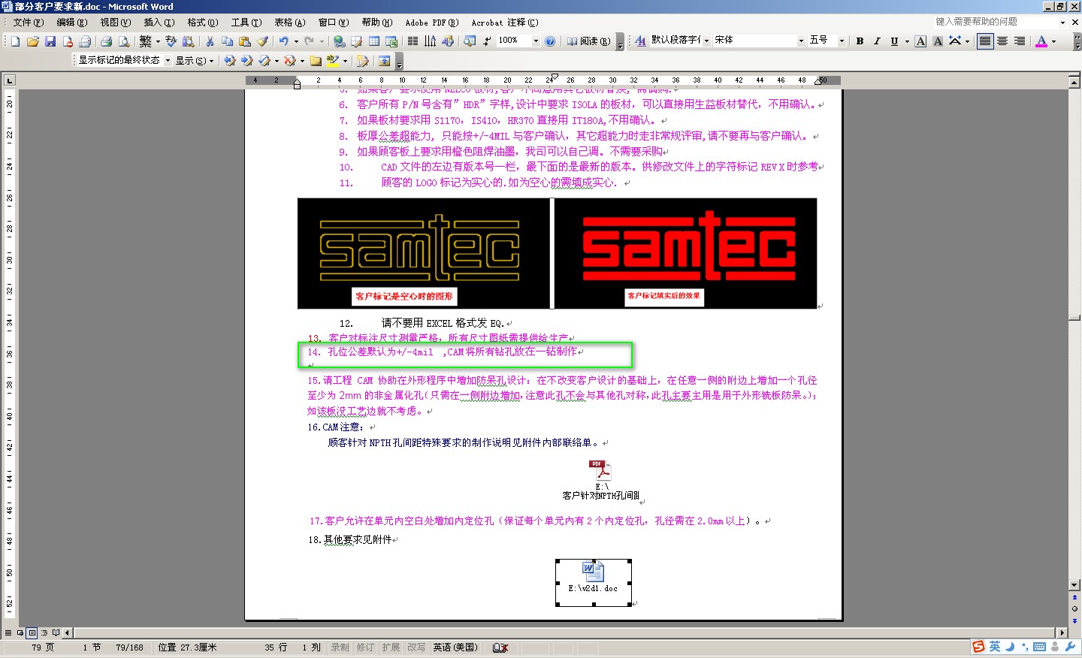Justify text alignment button
This screenshot has height=658, width=1082.
pyautogui.click(x=985, y=41)
